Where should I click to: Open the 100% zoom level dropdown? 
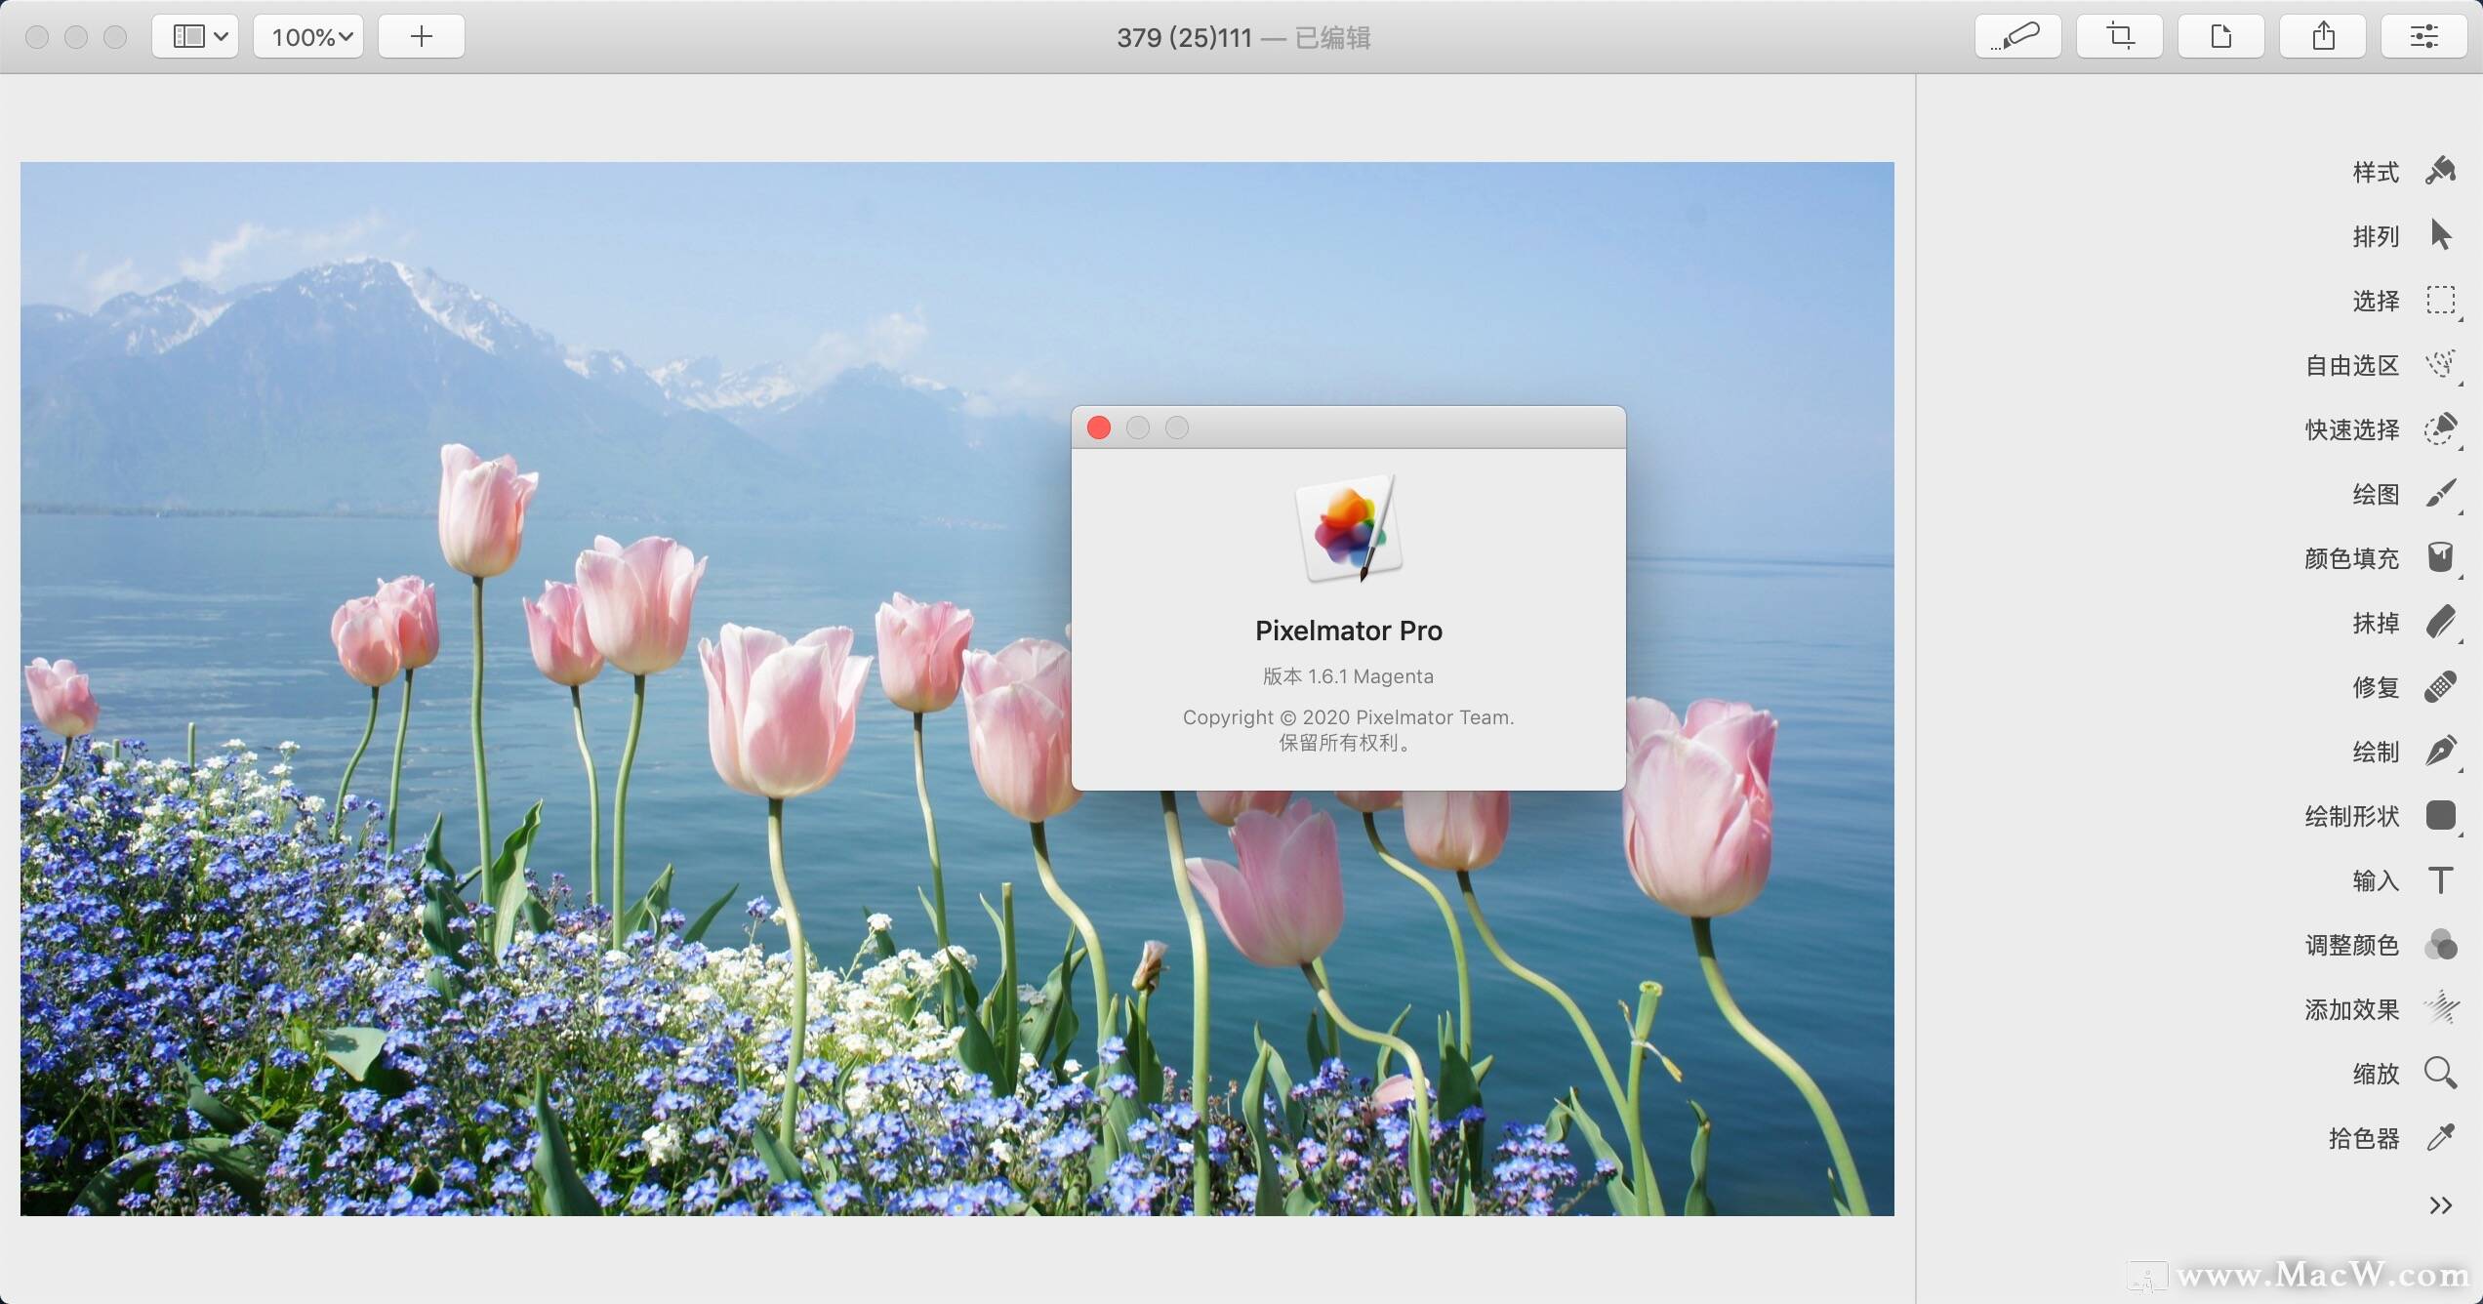point(308,37)
